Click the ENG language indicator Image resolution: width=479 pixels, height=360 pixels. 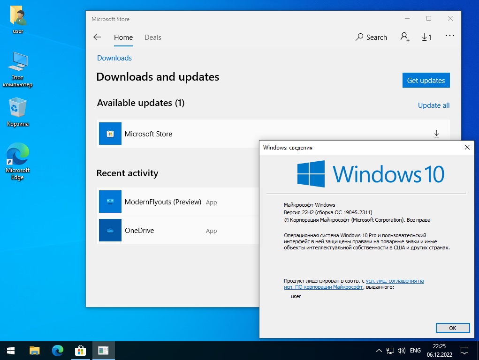coord(415,351)
